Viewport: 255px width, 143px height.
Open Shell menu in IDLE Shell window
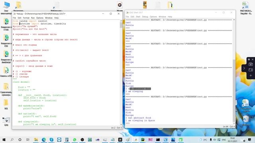(x=138, y=17)
